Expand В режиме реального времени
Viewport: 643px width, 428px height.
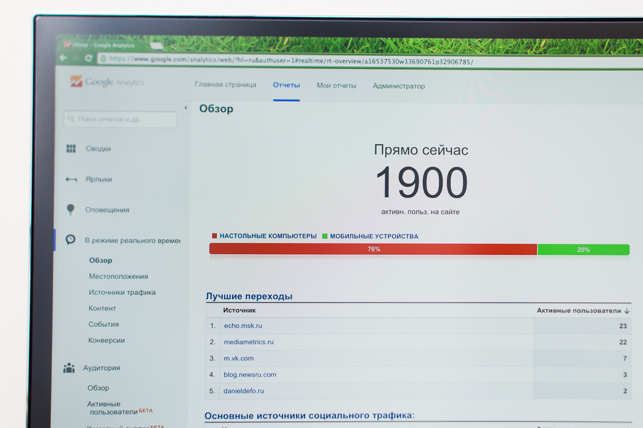click(133, 241)
